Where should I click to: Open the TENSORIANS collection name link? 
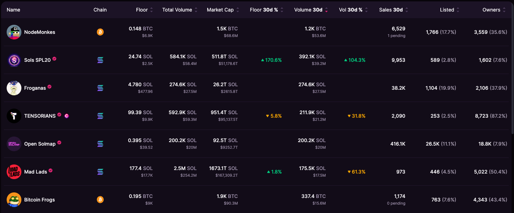click(40, 116)
